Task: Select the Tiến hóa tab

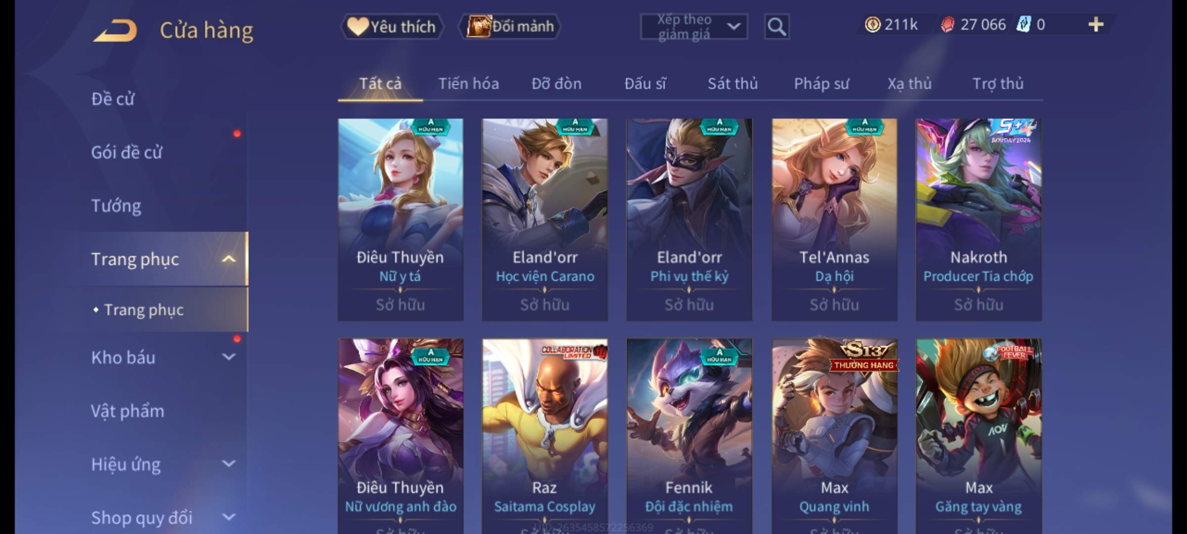Action: (x=468, y=84)
